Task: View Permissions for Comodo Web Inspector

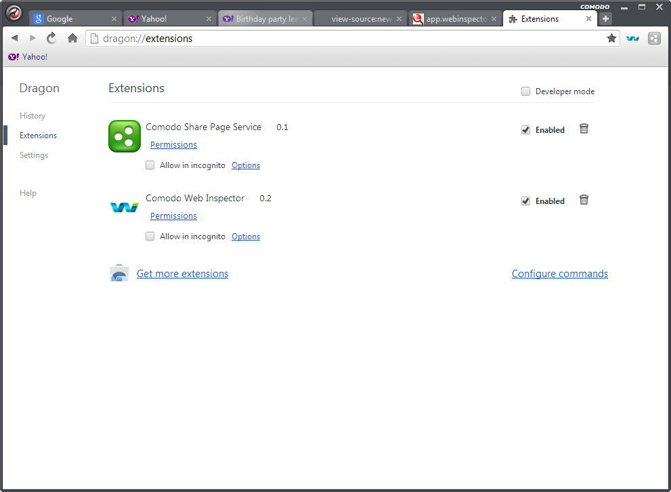Action: tap(173, 216)
